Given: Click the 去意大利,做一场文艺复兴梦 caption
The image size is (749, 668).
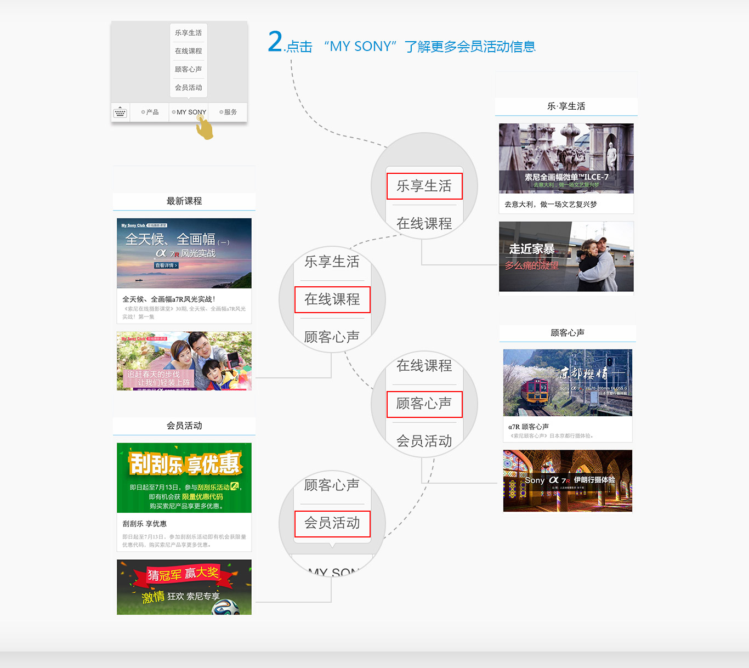Looking at the screenshot, I should pyautogui.click(x=551, y=205).
